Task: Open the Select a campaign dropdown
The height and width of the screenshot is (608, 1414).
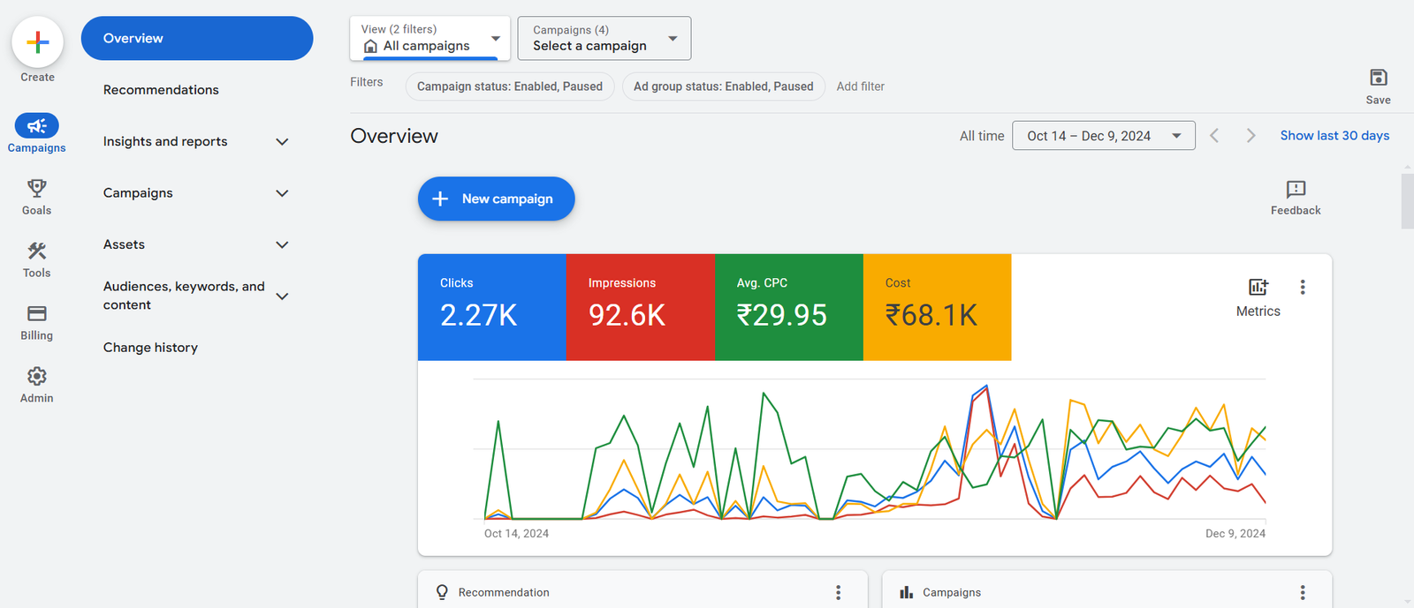Action: (x=604, y=38)
